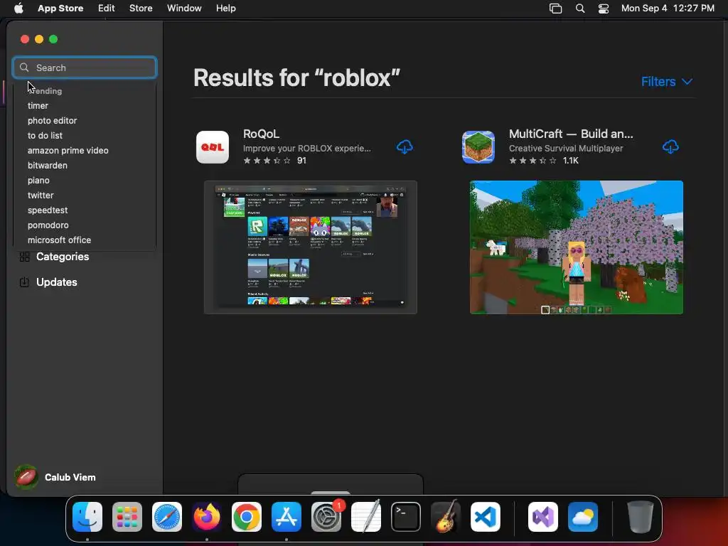Open Terminal from the Dock
728x546 pixels.
[406, 517]
